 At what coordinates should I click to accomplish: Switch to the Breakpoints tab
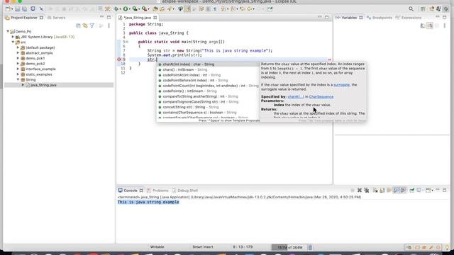pyautogui.click(x=380, y=18)
